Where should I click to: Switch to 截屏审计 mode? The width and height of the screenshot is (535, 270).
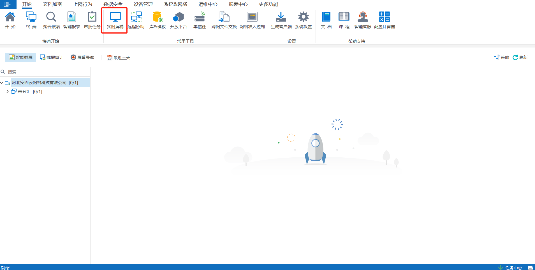[52, 57]
